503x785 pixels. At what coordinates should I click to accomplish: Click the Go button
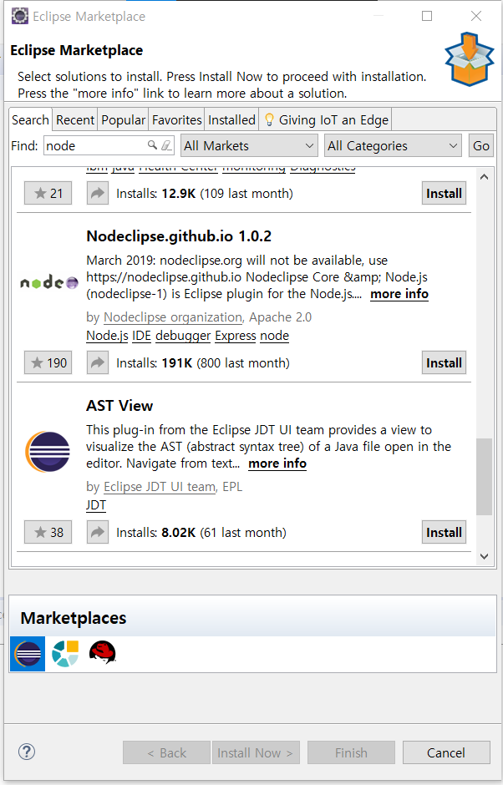point(481,145)
